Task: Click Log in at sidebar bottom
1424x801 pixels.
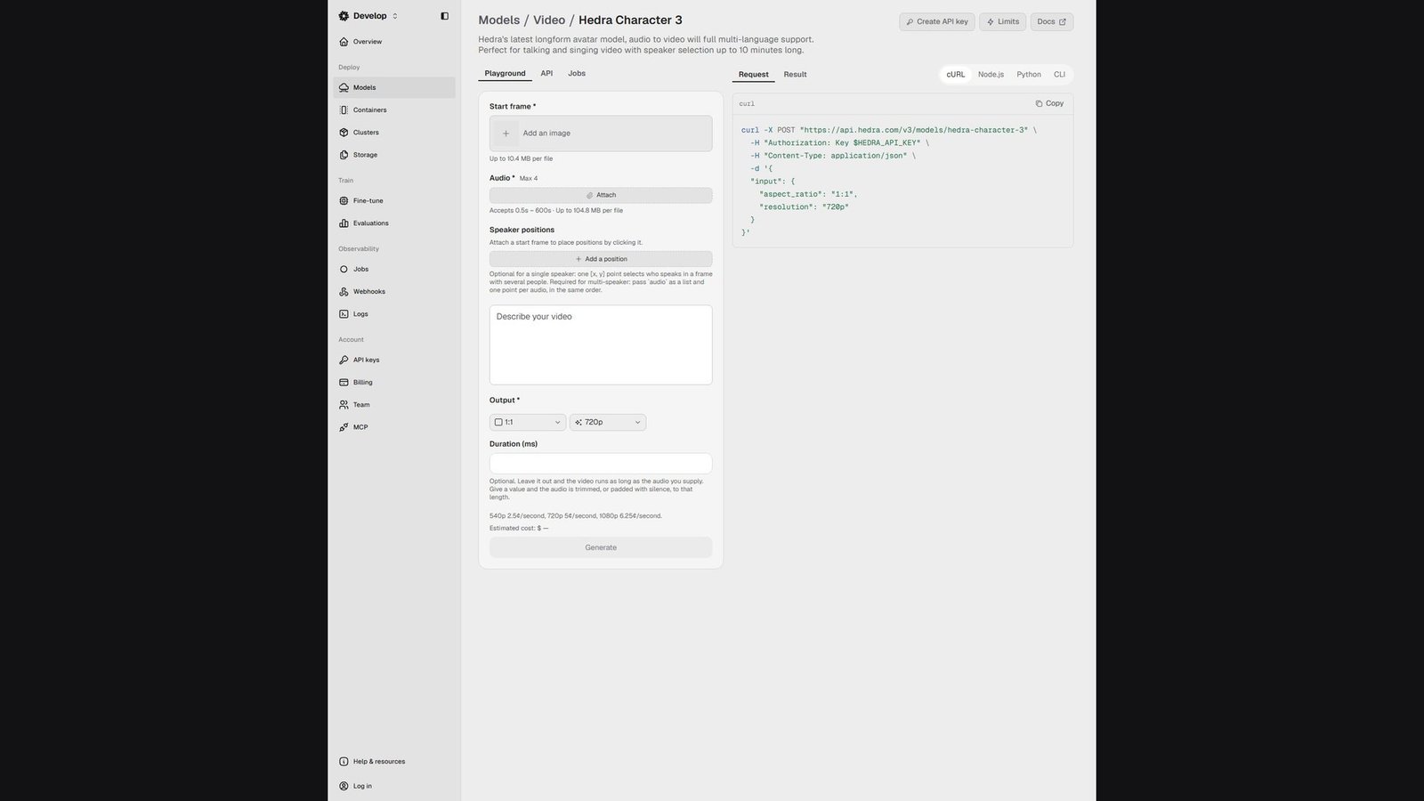Action: pyautogui.click(x=394, y=786)
